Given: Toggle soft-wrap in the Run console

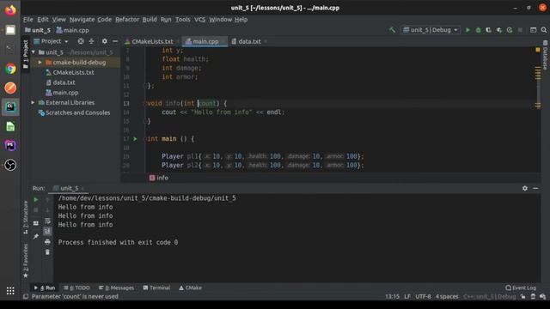Looking at the screenshot, I should pyautogui.click(x=47, y=221).
